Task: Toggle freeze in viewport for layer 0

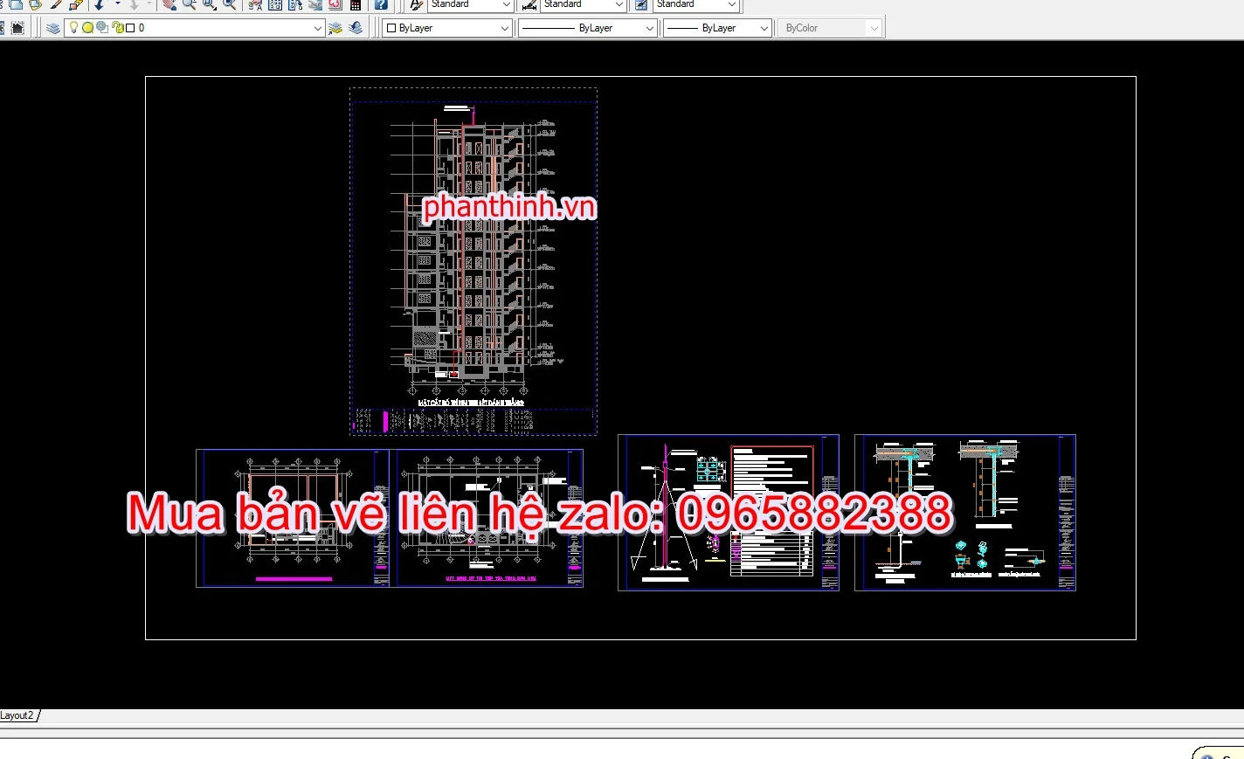Action: point(102,28)
